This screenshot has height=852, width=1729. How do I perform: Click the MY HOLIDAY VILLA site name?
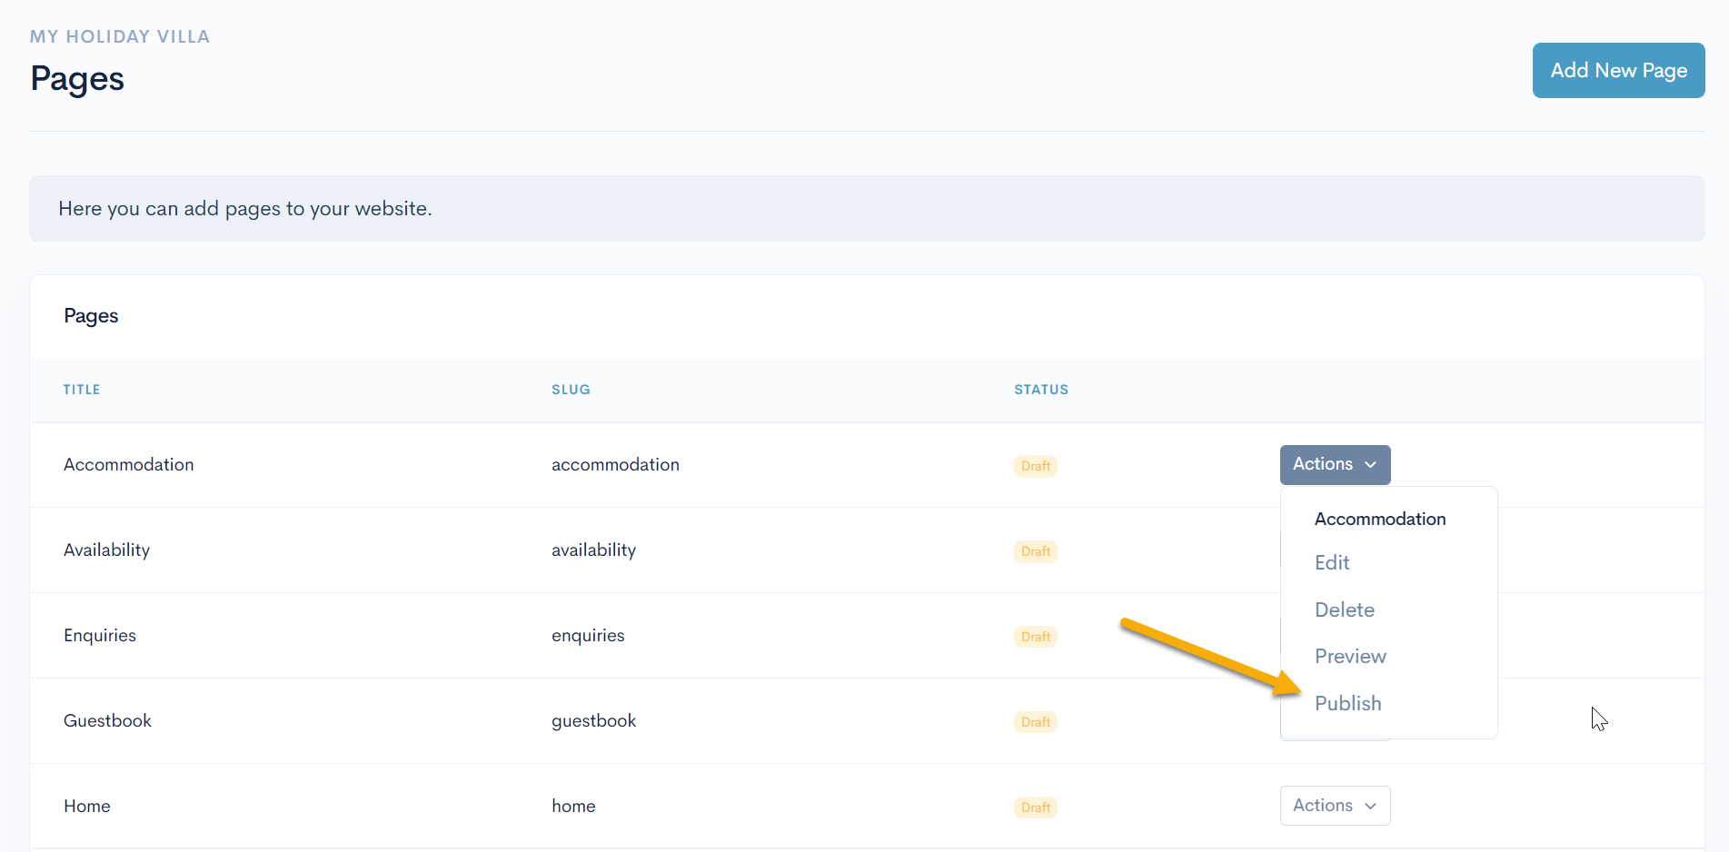[119, 36]
